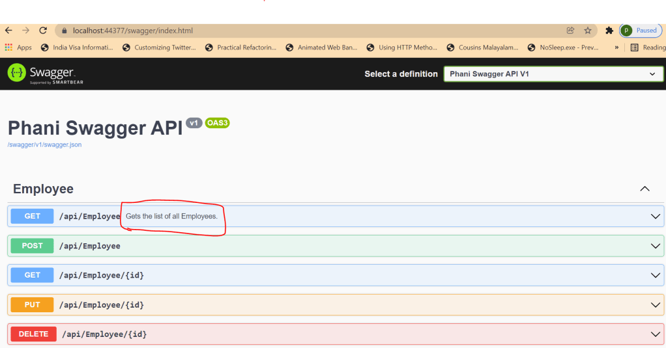The height and width of the screenshot is (348, 666).
Task: Open the Select a definition dropdown
Action: (x=553, y=74)
